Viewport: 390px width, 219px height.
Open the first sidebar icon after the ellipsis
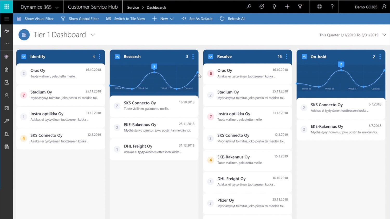6,56
